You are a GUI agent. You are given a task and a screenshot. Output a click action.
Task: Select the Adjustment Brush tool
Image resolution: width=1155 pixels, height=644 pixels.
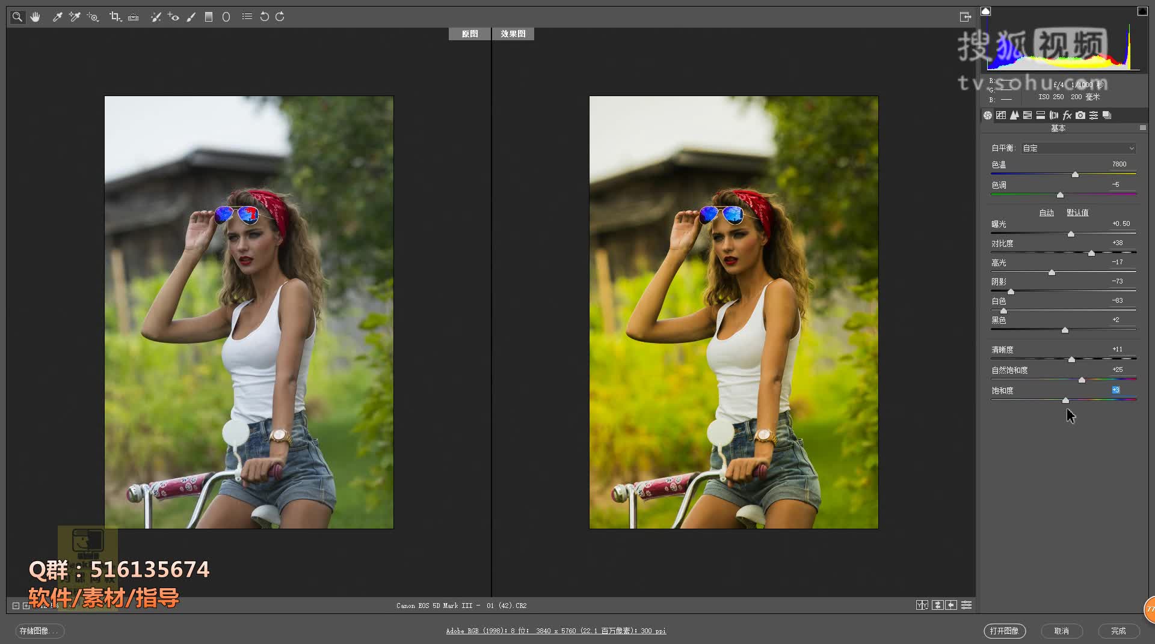click(191, 17)
